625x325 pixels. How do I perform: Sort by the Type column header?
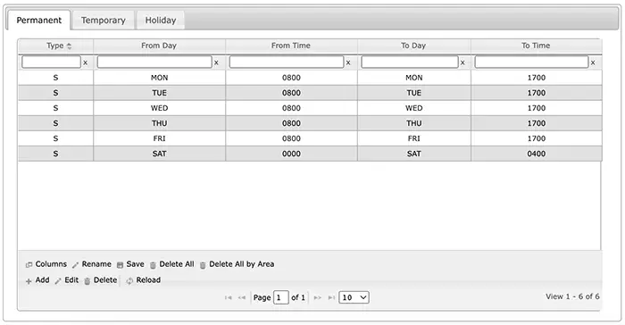point(55,46)
